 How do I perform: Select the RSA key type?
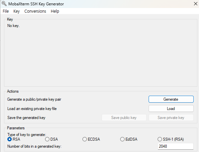coord(14,139)
